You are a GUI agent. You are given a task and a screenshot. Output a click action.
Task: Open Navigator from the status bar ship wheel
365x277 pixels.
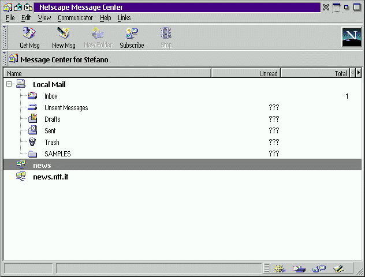(280, 269)
